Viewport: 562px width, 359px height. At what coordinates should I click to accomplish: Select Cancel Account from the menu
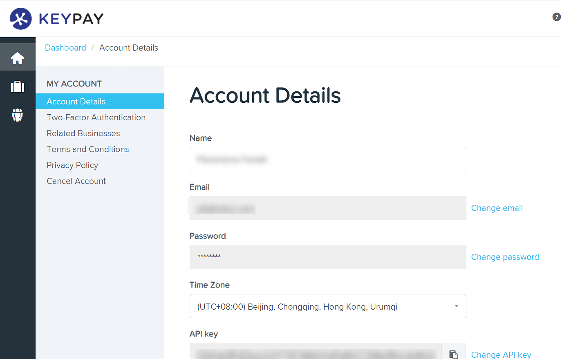pyautogui.click(x=76, y=181)
